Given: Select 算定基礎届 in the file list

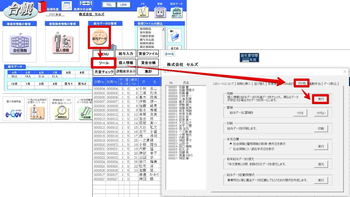Looking at the screenshot, I should (147, 47).
